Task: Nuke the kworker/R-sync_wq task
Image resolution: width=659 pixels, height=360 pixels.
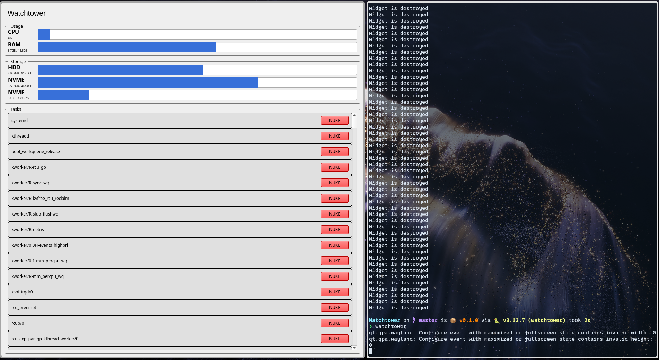Action: [334, 183]
